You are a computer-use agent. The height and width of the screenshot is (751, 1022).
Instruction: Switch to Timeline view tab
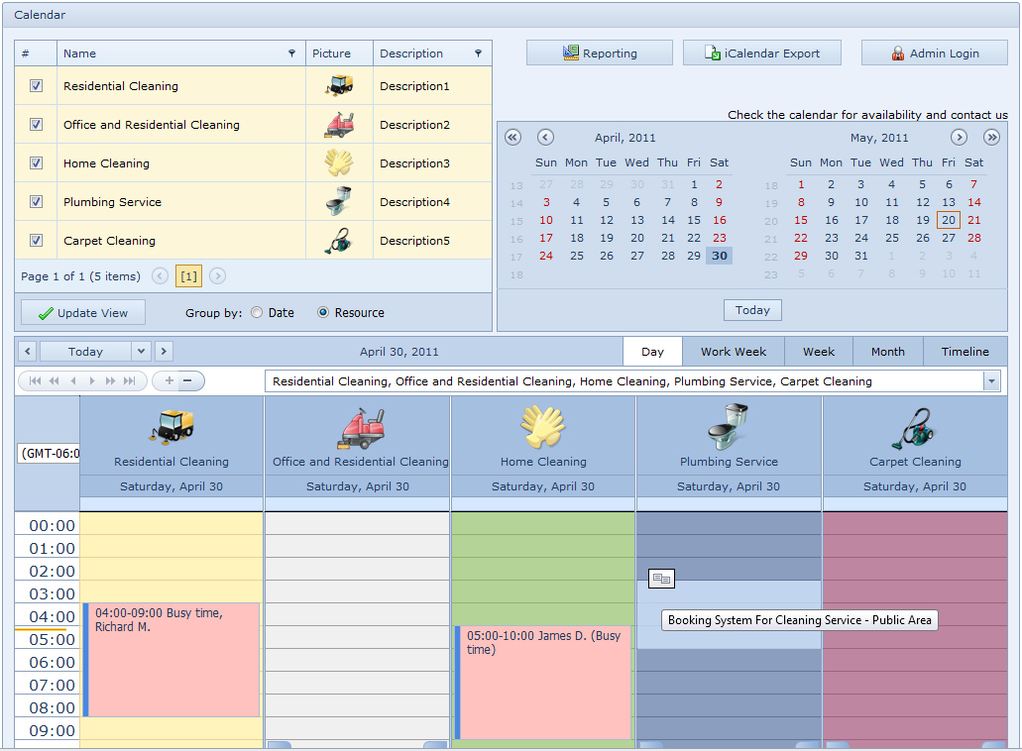965,352
